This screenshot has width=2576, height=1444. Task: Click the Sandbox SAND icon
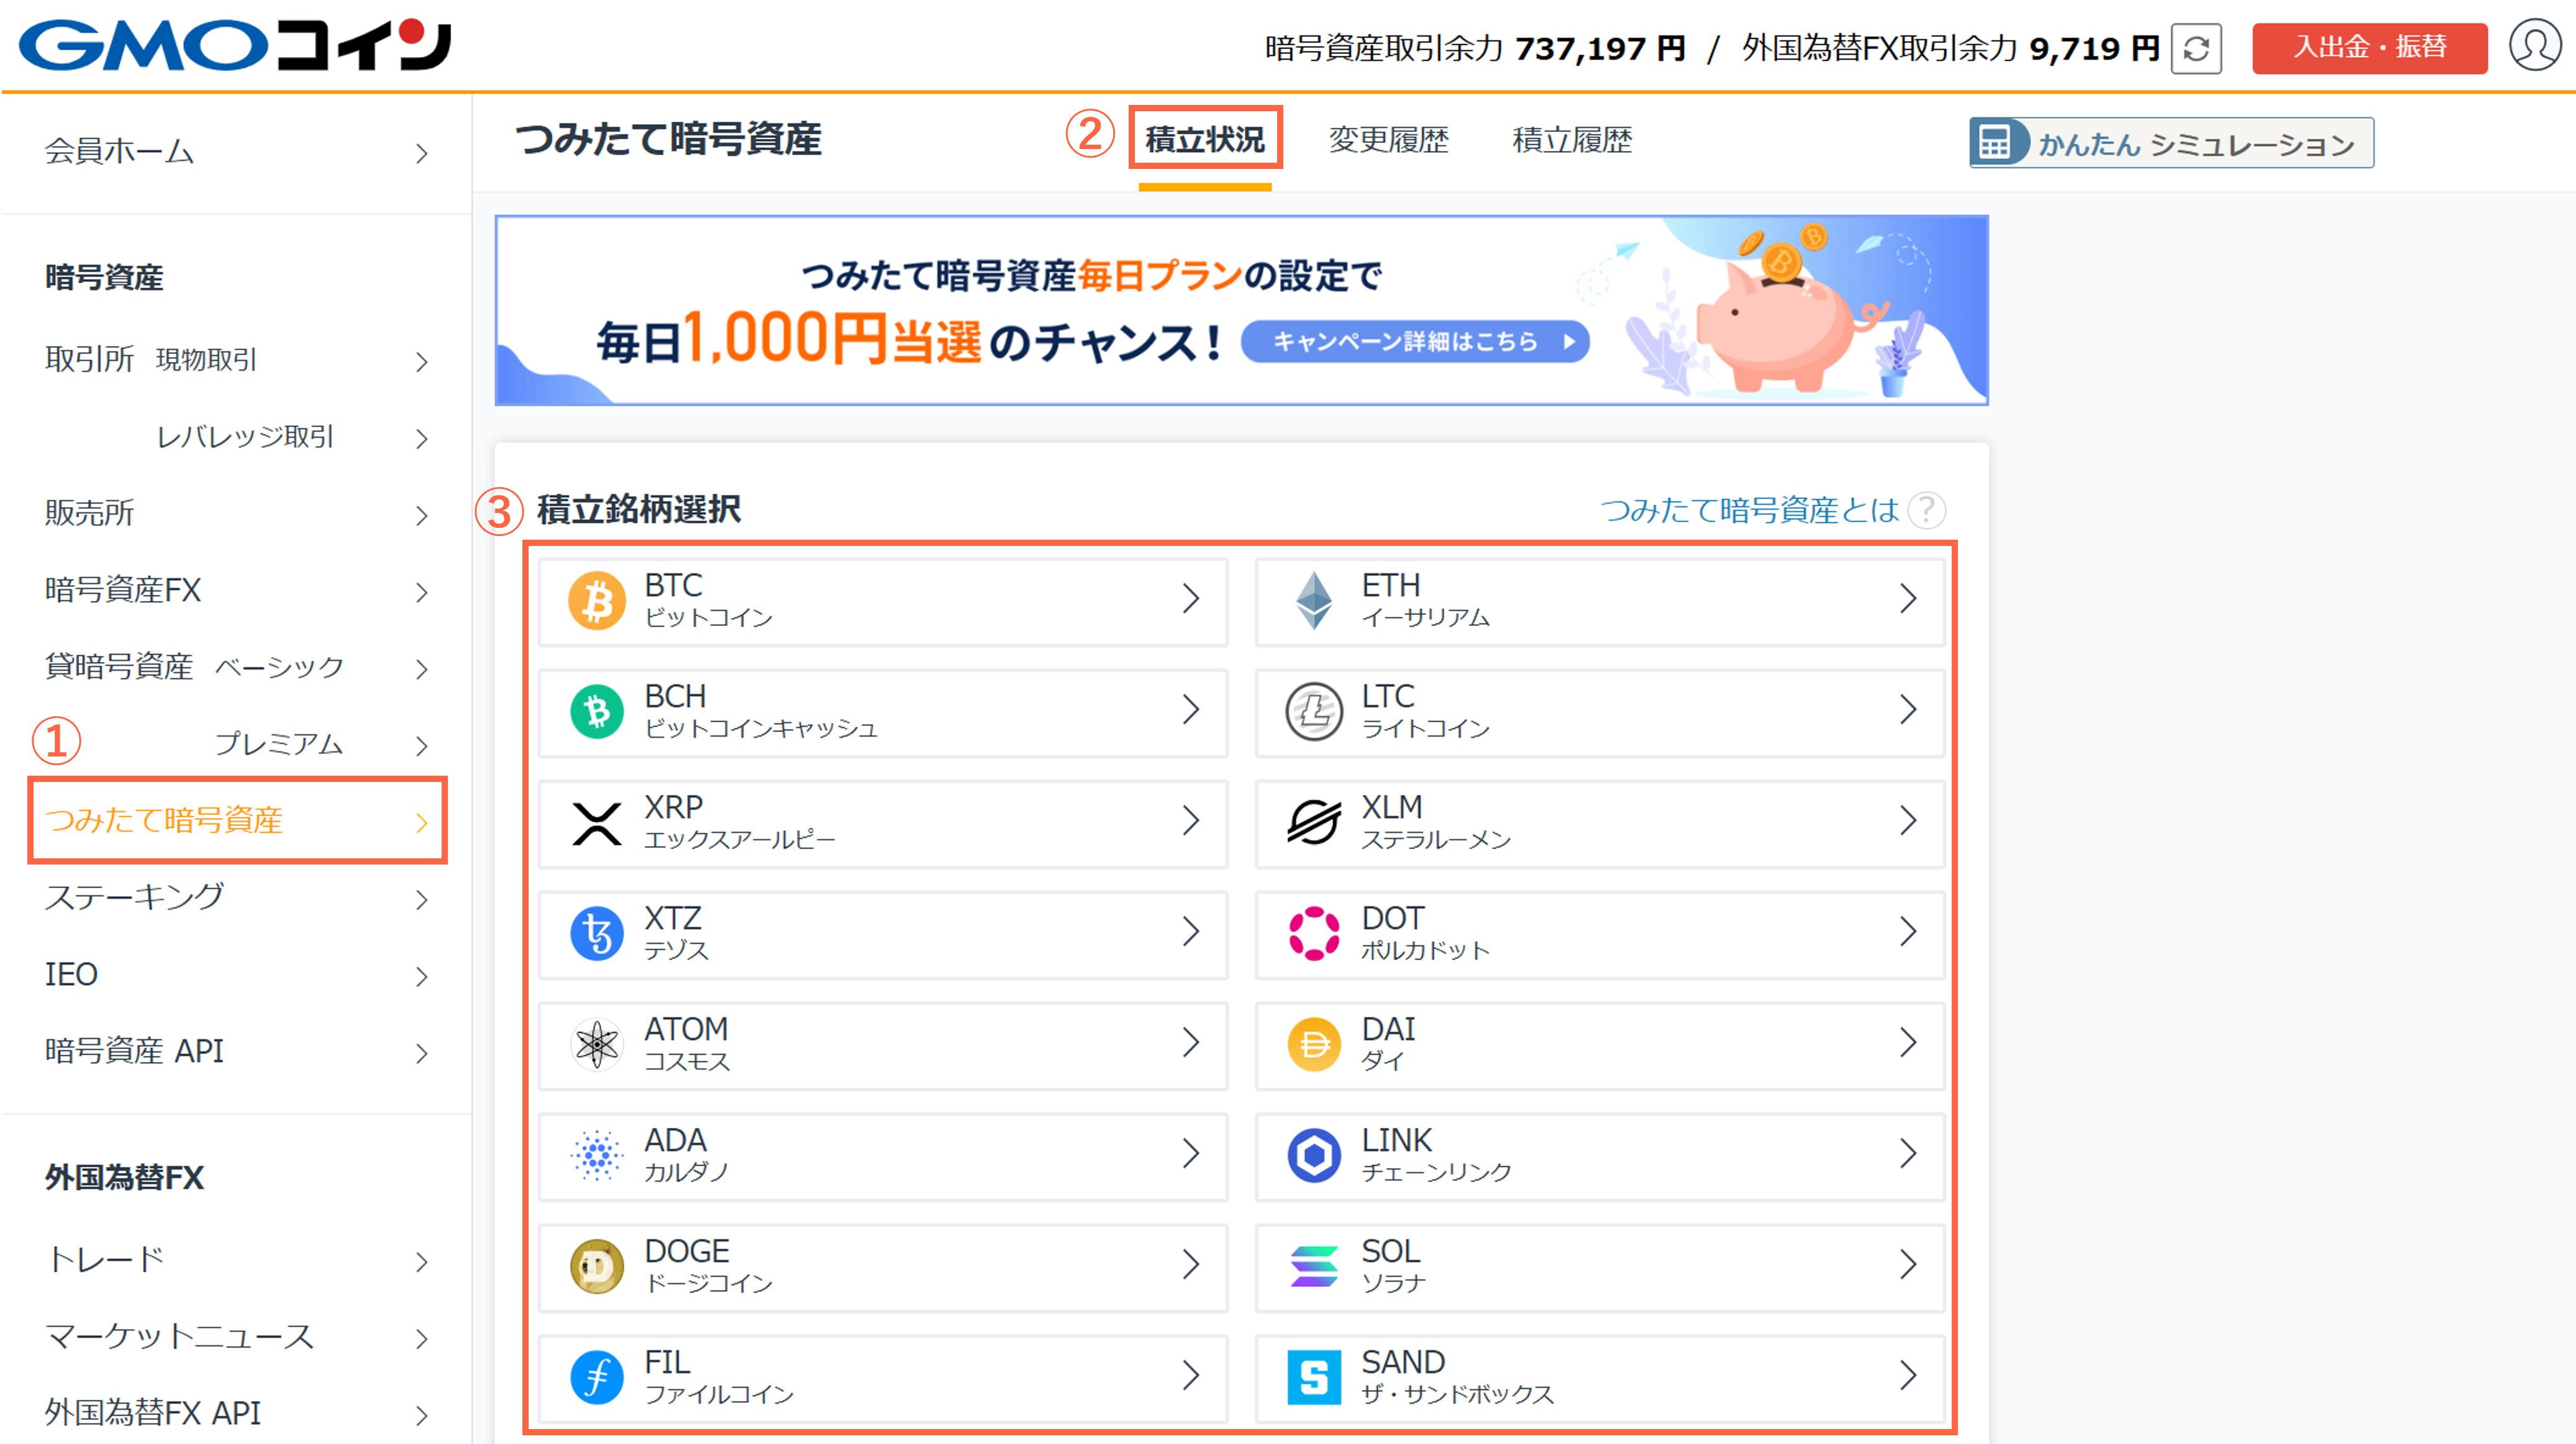[1314, 1377]
